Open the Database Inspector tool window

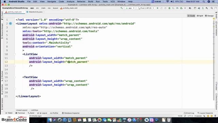coord(71,113)
